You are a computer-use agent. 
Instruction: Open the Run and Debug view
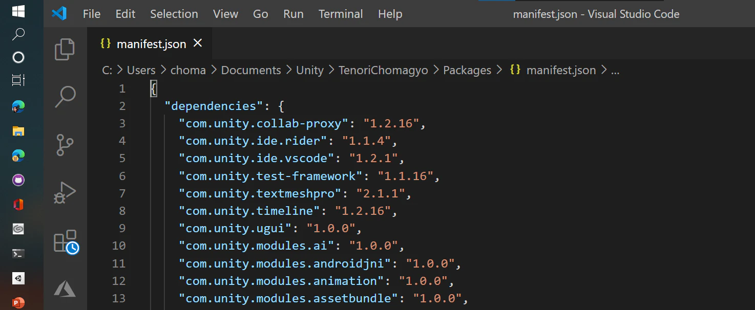pyautogui.click(x=65, y=193)
